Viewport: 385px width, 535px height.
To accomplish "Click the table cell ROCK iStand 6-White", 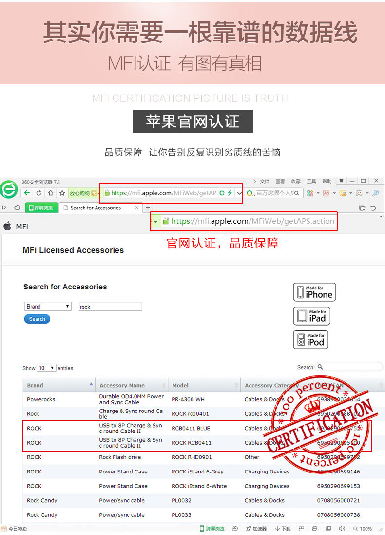I will [199, 486].
